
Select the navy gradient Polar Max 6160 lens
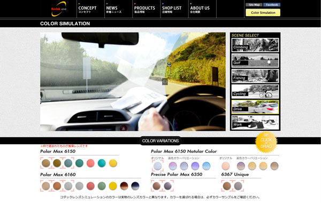(135, 186)
